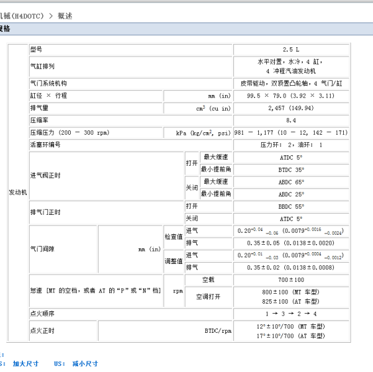Select the 'BBDC 55°' exhaust open value
The width and height of the screenshot is (373, 372).
(291, 206)
